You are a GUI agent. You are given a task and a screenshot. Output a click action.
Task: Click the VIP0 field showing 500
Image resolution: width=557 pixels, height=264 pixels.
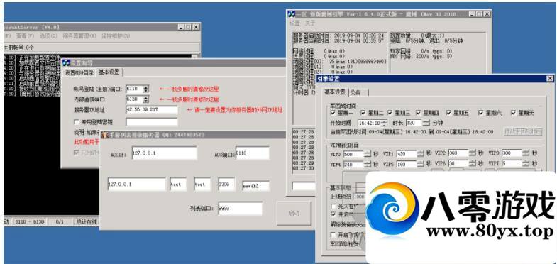353,154
